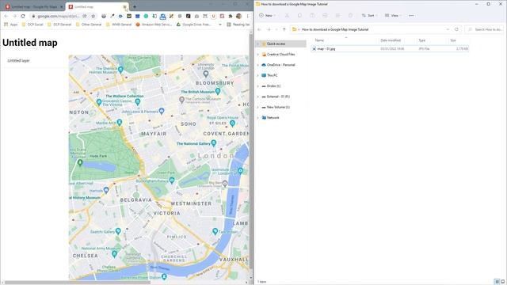Show more bookmarks overflow arrow
Screen dimensions: 507x285
(220, 25)
